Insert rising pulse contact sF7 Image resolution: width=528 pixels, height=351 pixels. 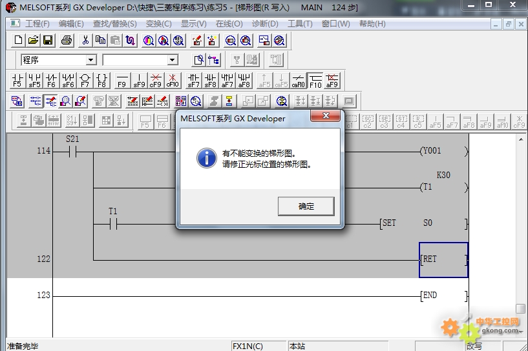tap(193, 81)
